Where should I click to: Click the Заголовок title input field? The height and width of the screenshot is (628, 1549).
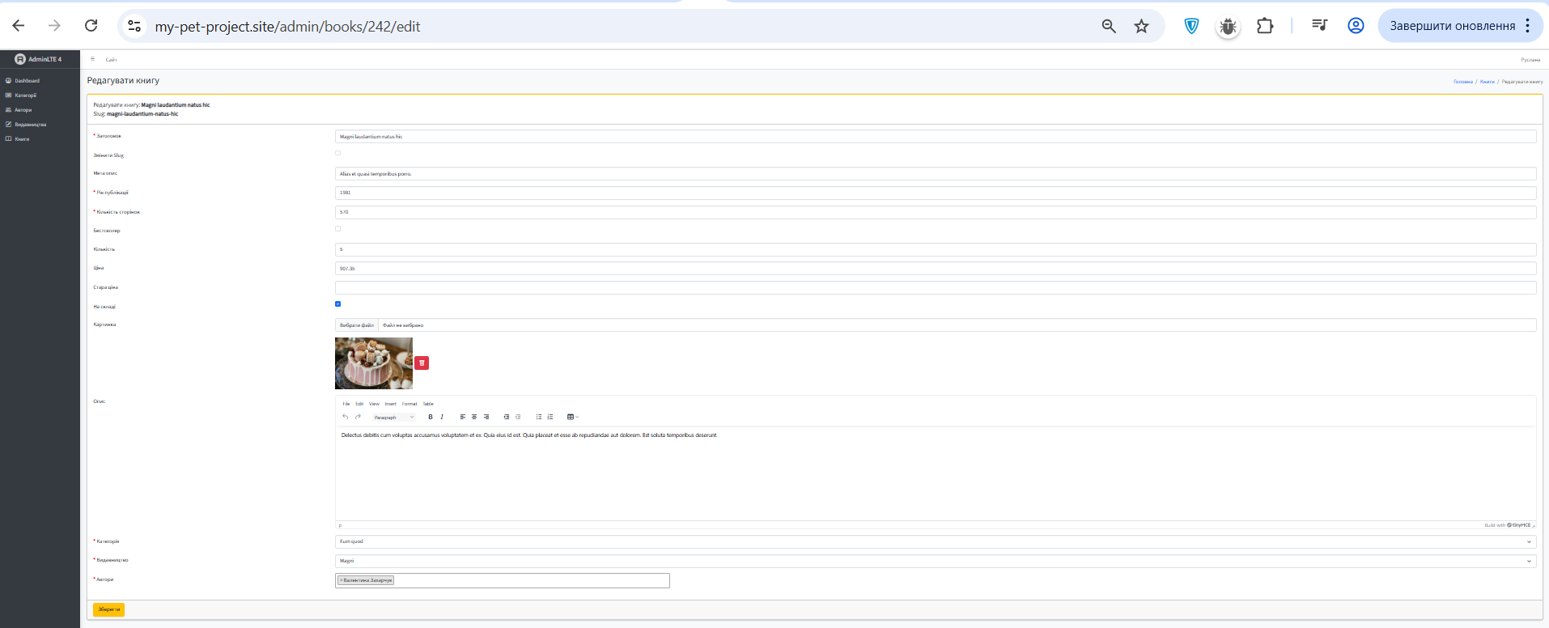click(x=935, y=137)
